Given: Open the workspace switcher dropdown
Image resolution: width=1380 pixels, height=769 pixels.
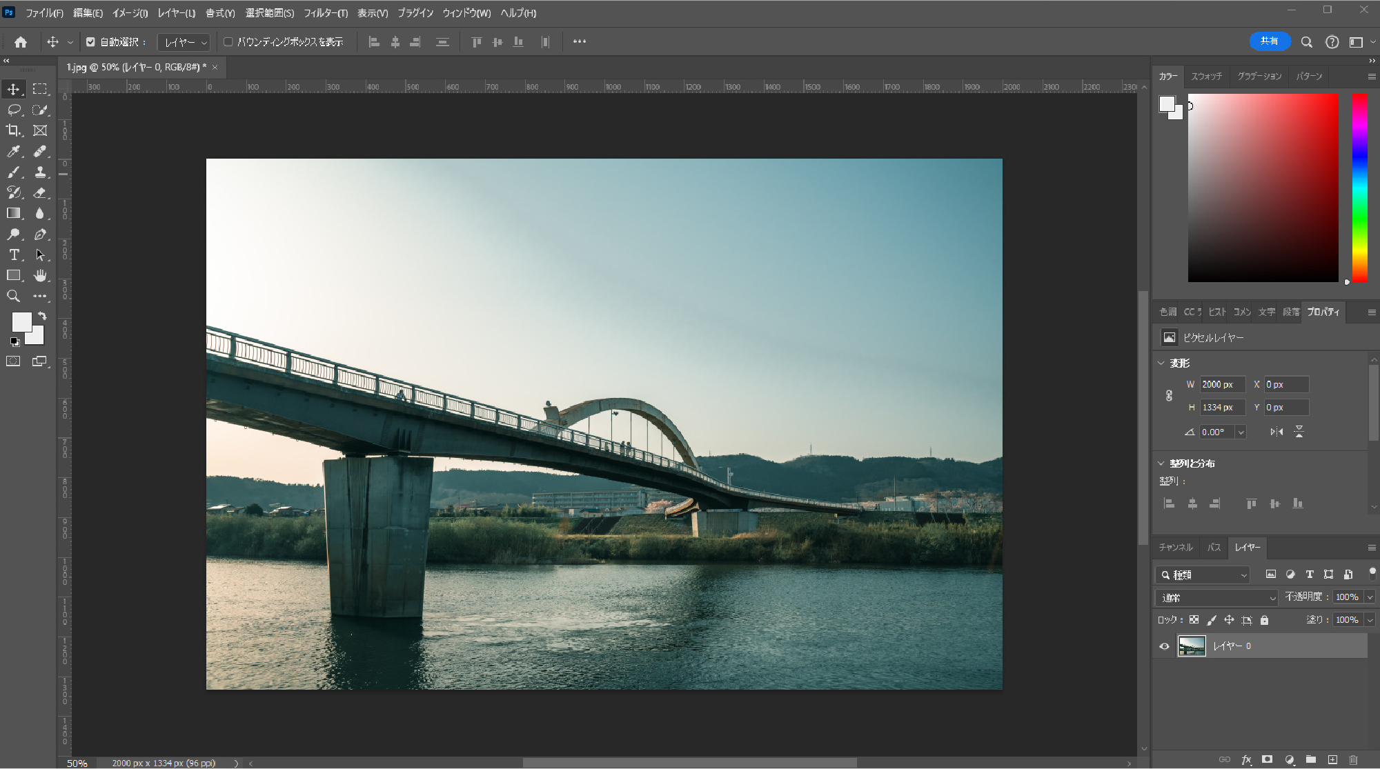Looking at the screenshot, I should pos(1361,42).
